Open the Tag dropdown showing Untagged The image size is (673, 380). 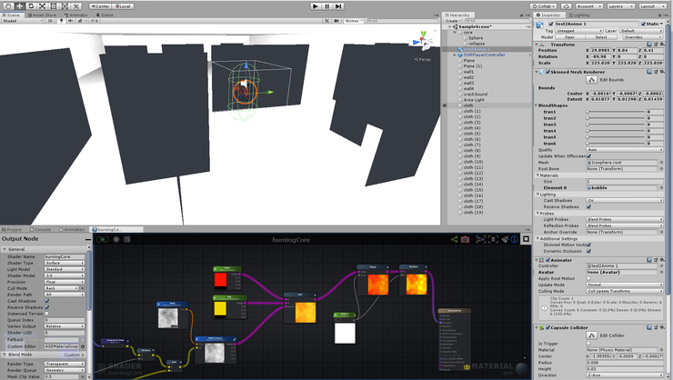(x=579, y=31)
